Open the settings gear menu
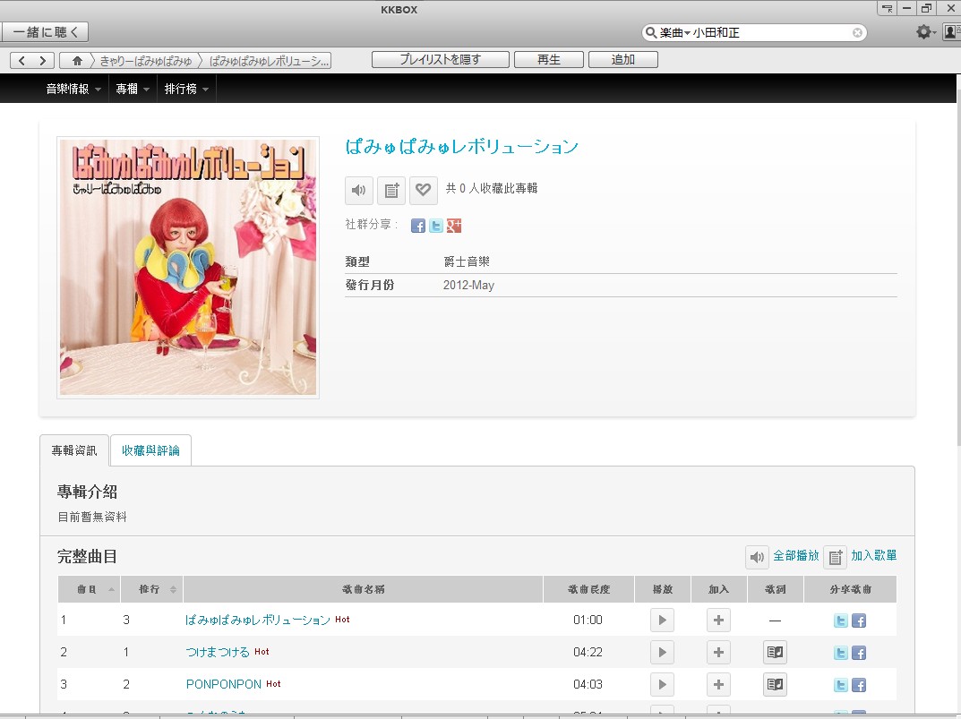This screenshot has width=961, height=719. pyautogui.click(x=923, y=32)
